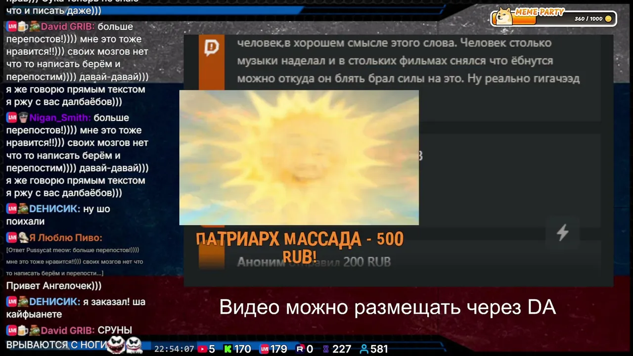This screenshot has width=633, height=356.
Task: Click the 'Привет Ангелочек)))' chat message
Action: pos(54,286)
